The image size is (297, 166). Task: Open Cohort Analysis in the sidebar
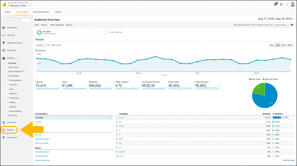15,71
